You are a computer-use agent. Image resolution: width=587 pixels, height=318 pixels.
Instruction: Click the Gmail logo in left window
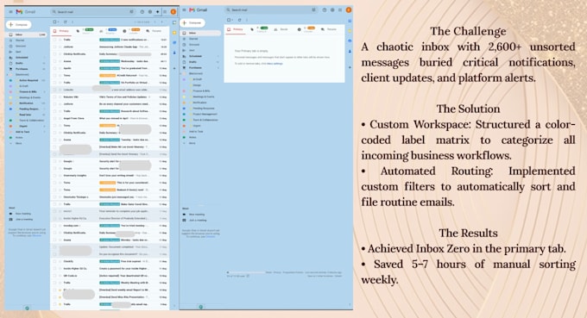tap(25, 12)
